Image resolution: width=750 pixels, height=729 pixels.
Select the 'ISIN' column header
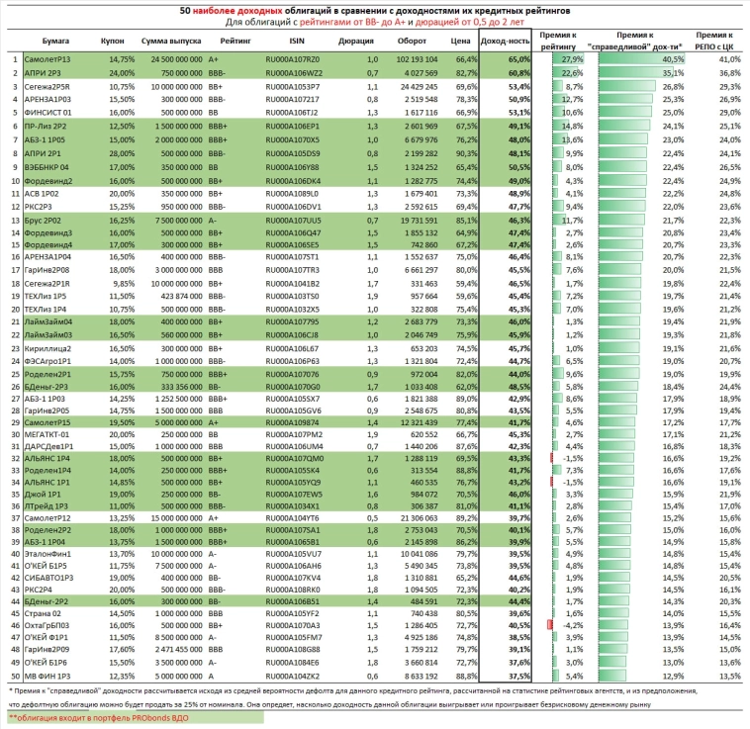coord(296,43)
